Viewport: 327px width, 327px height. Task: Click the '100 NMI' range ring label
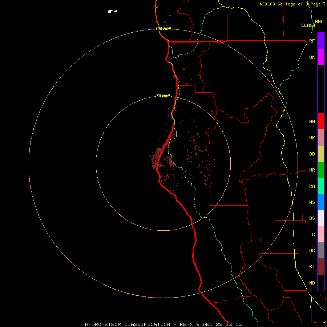click(163, 29)
